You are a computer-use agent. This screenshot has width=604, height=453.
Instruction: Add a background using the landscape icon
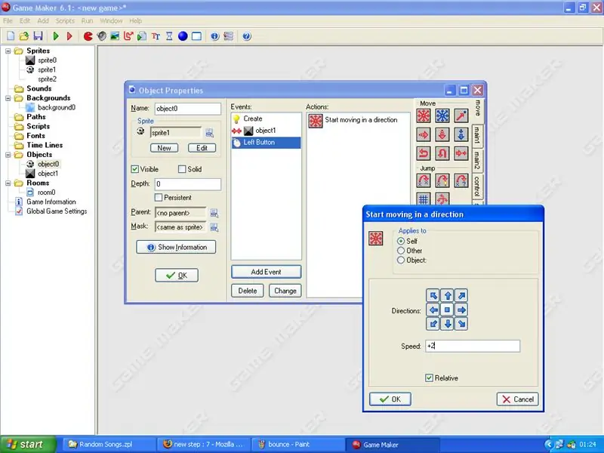[115, 36]
